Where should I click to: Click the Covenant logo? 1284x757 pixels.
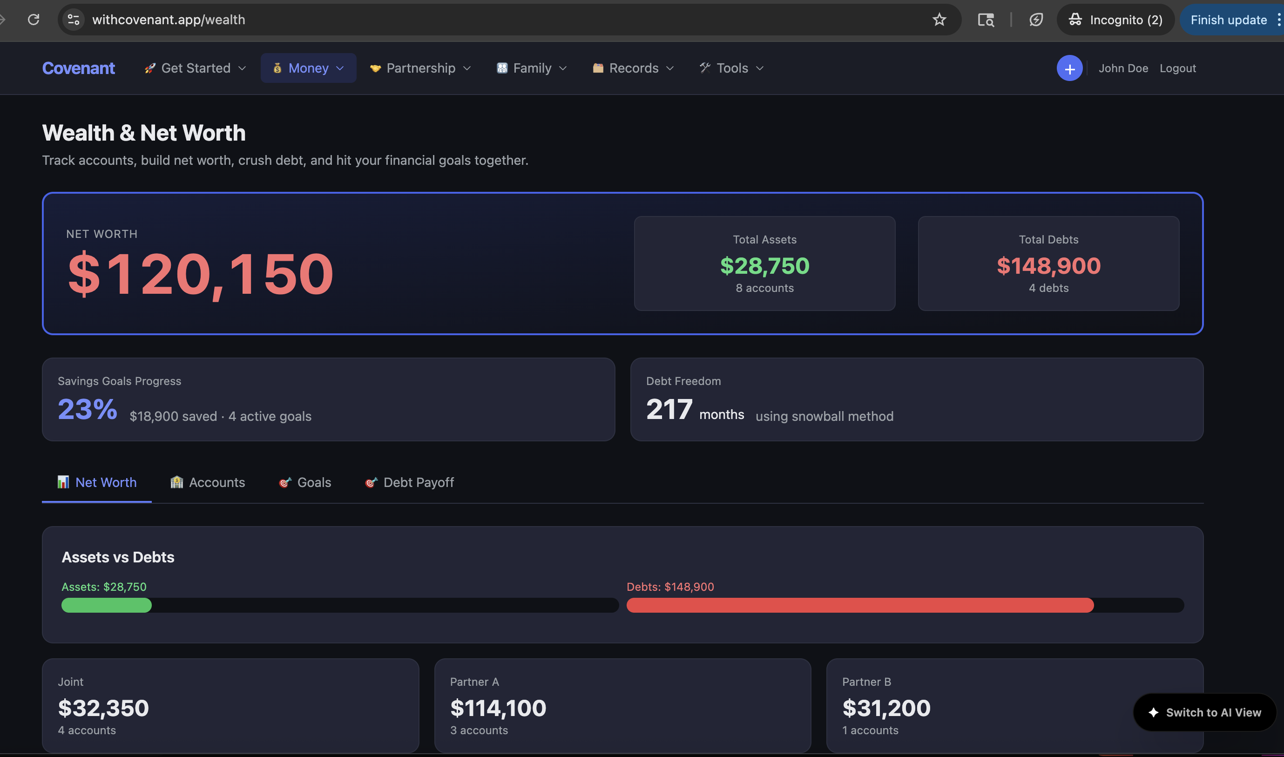(79, 68)
